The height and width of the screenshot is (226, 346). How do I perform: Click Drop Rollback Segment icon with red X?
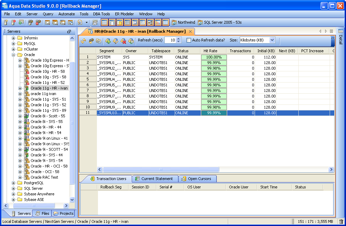click(x=123, y=41)
